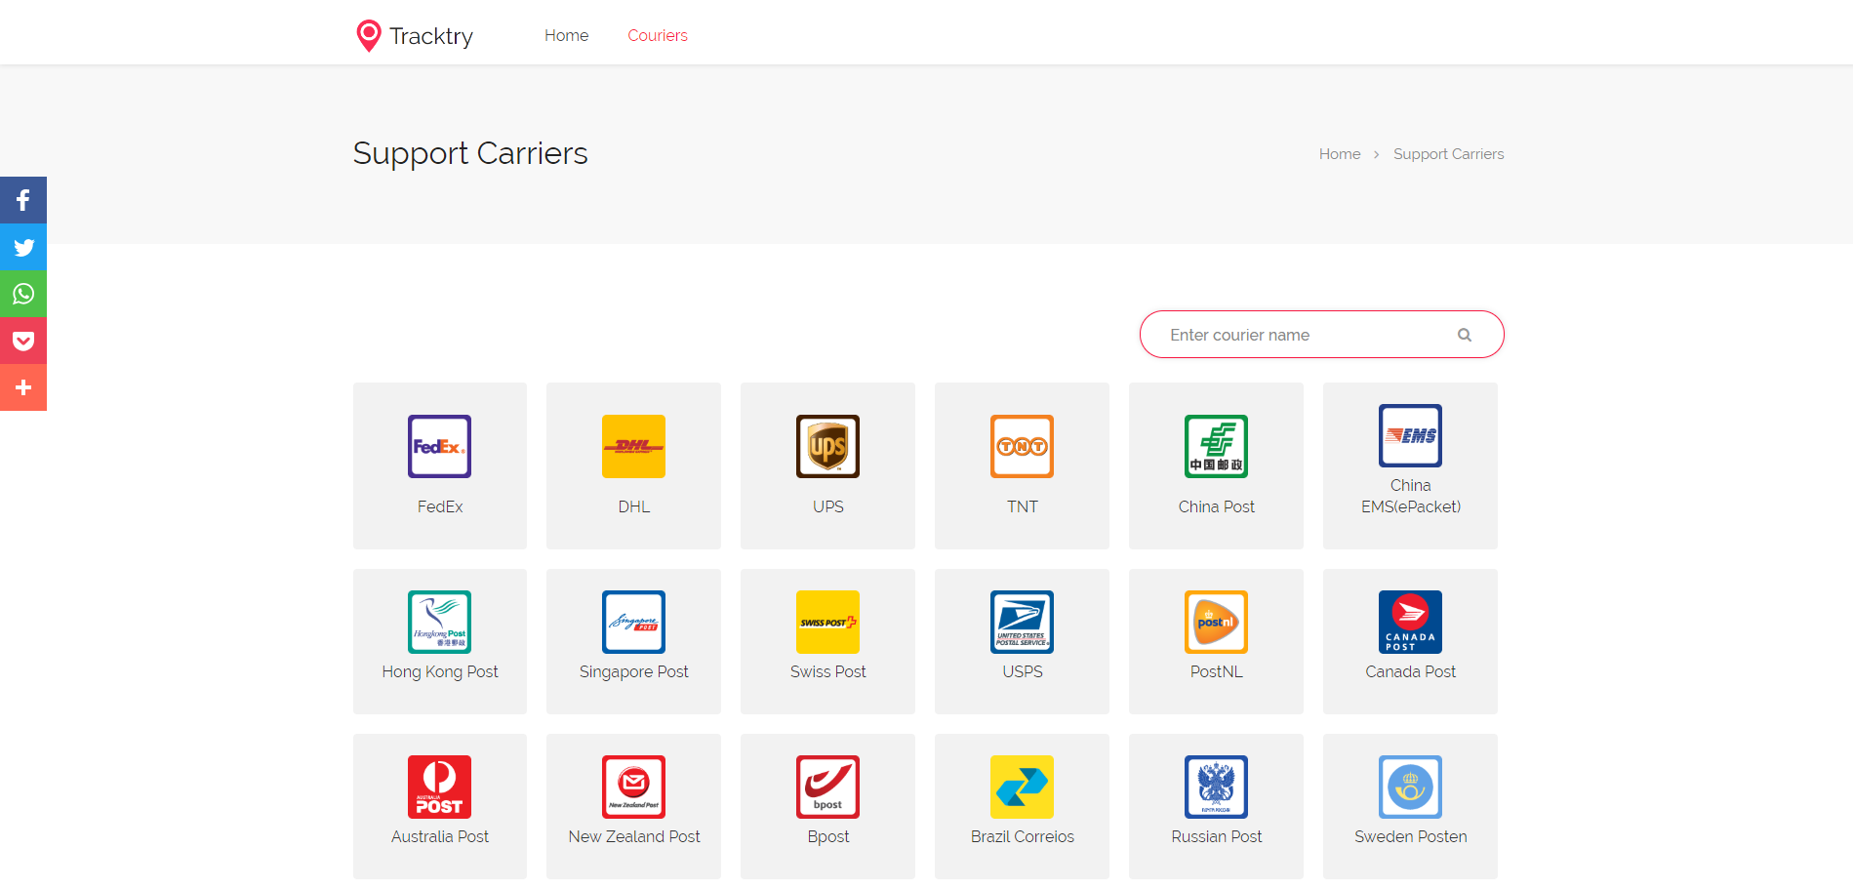Open the Hong Kong Post label

tap(440, 671)
